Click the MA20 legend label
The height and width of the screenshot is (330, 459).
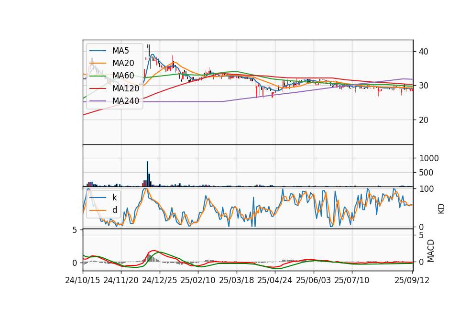[123, 63]
